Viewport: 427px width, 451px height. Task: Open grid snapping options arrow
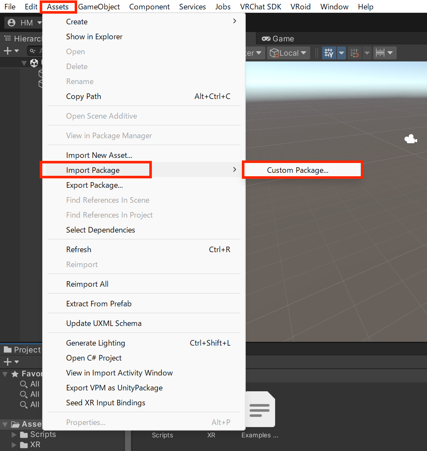341,53
